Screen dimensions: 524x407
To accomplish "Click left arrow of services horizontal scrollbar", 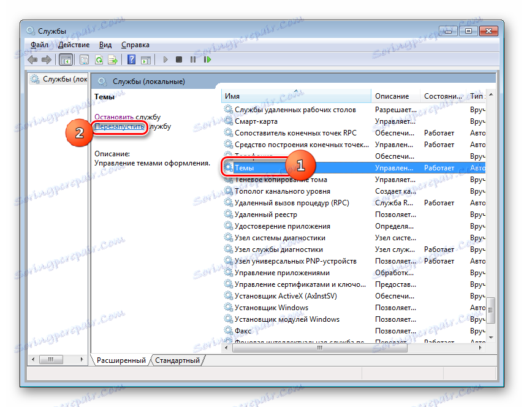I will pyautogui.click(x=227, y=348).
